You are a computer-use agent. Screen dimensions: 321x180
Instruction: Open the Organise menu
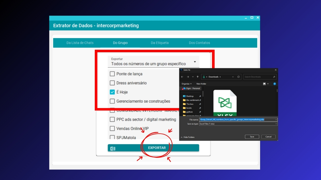click(187, 84)
